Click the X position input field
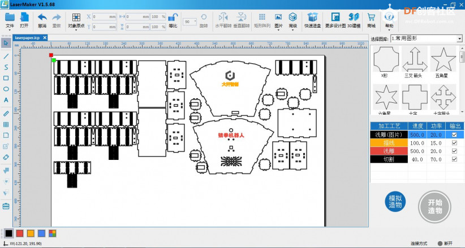This screenshot has width=465, height=248. point(104,17)
